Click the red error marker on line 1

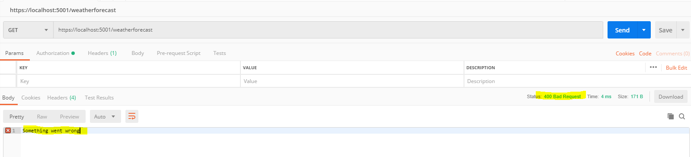click(8, 131)
